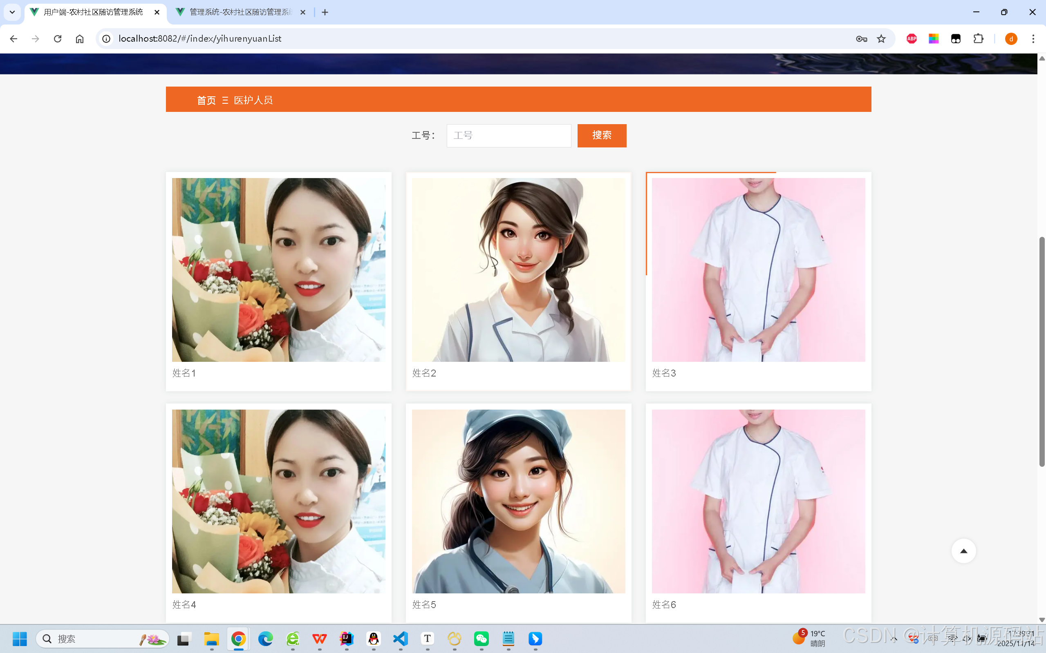The width and height of the screenshot is (1046, 653).
Task: Click the scrollbar up arrow
Action: click(x=1042, y=58)
